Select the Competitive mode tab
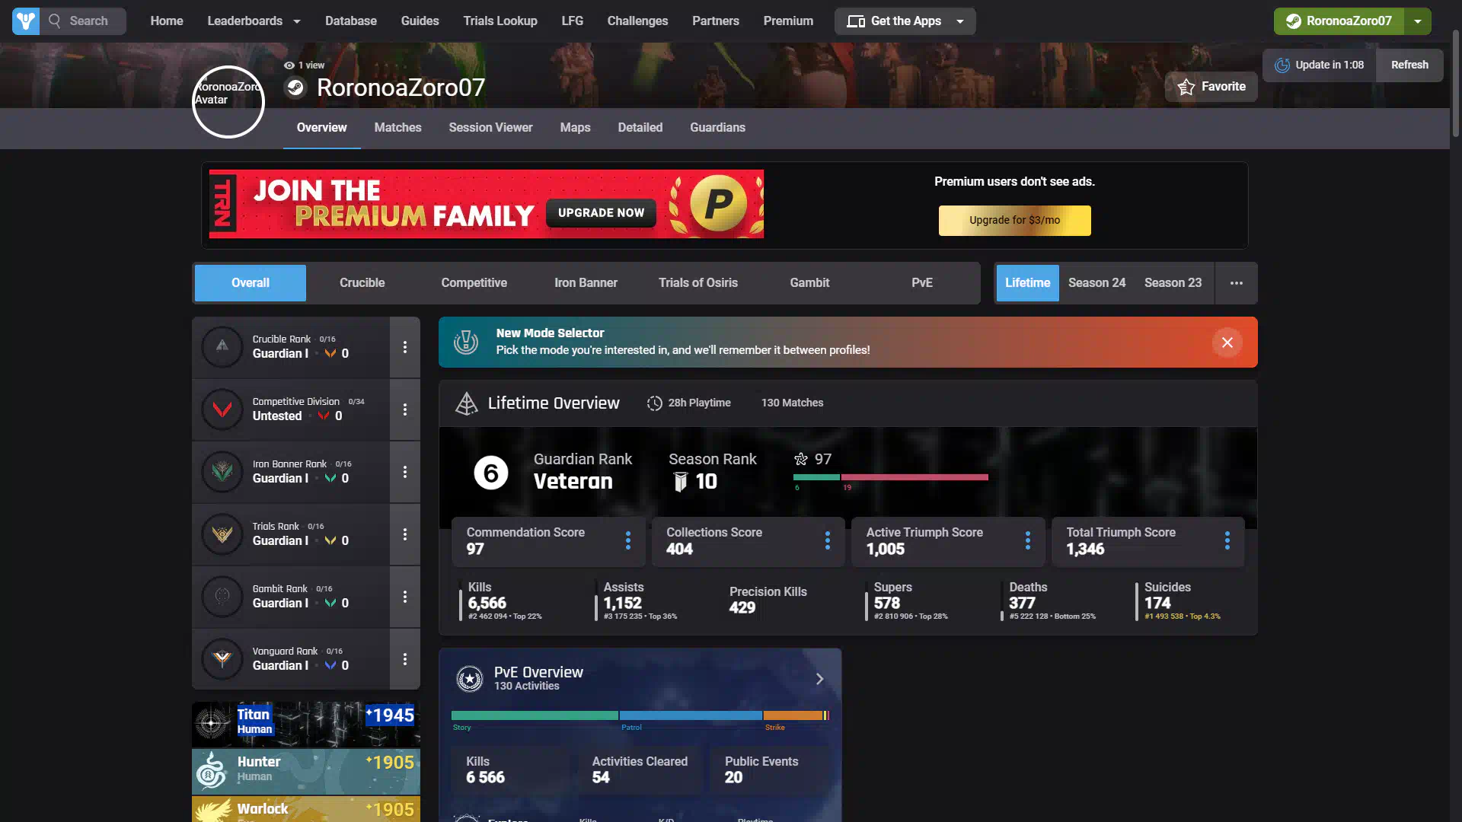The height and width of the screenshot is (822, 1462). (474, 283)
